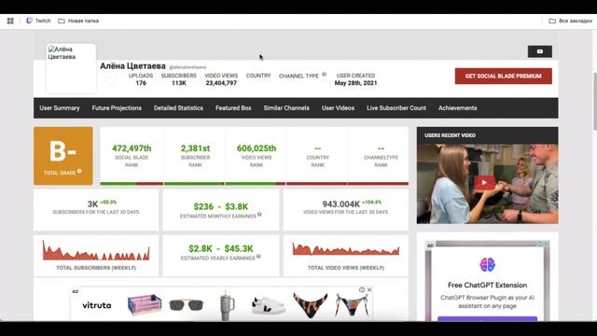Play the user's recent video
The image size is (597, 336).
coord(484,183)
